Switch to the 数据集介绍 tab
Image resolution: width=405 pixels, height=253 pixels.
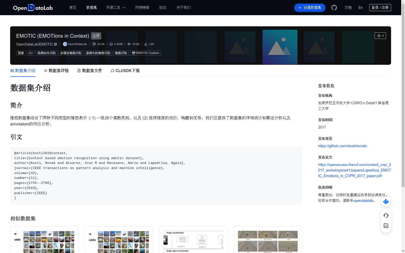[23, 71]
